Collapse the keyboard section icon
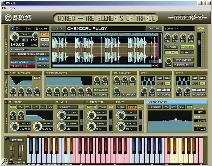Viewport: 212px width, 166px height. click(x=6, y=138)
